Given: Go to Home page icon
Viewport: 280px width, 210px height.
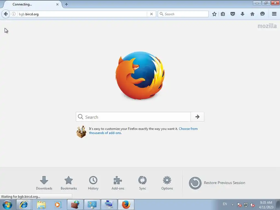Looking at the screenshot, I should click(x=252, y=14).
